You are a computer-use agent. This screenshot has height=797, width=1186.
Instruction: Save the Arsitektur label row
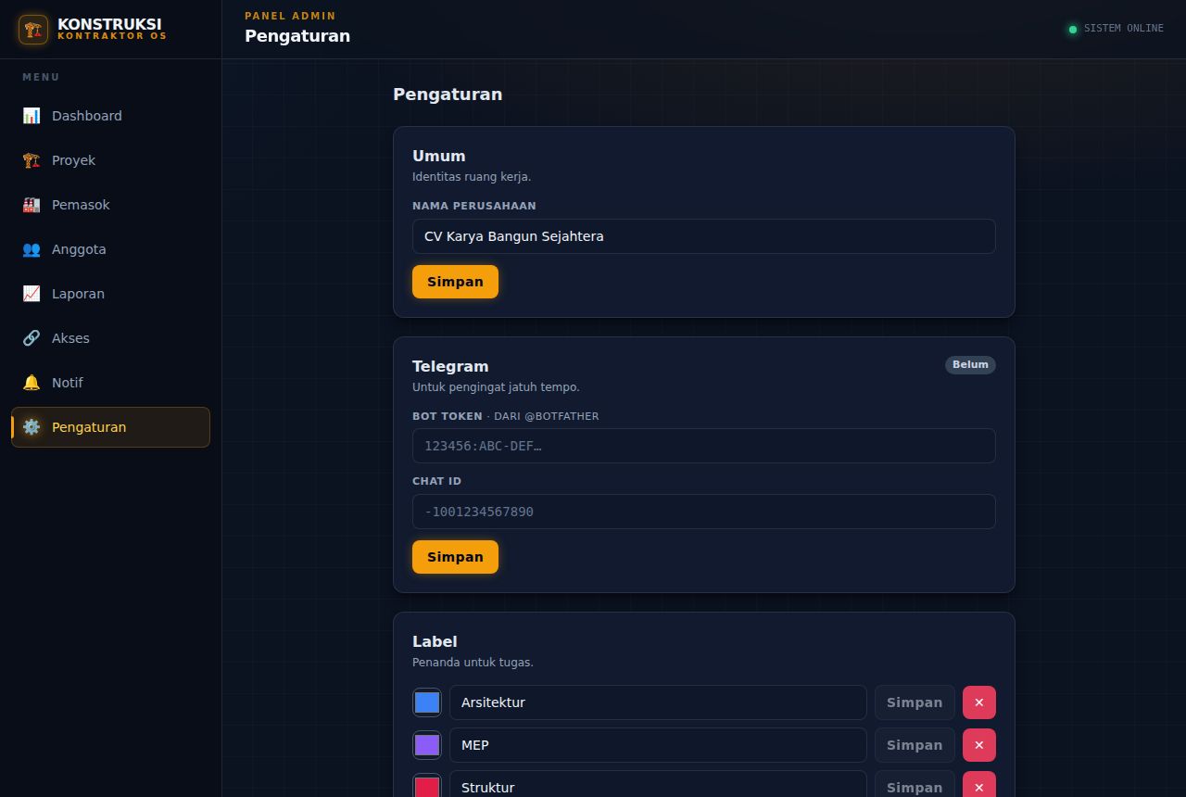click(915, 702)
